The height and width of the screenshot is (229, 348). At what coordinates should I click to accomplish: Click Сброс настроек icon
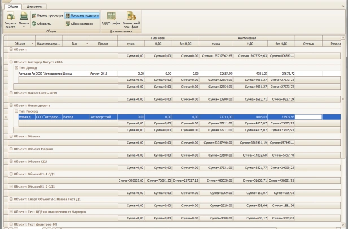[x=81, y=24]
